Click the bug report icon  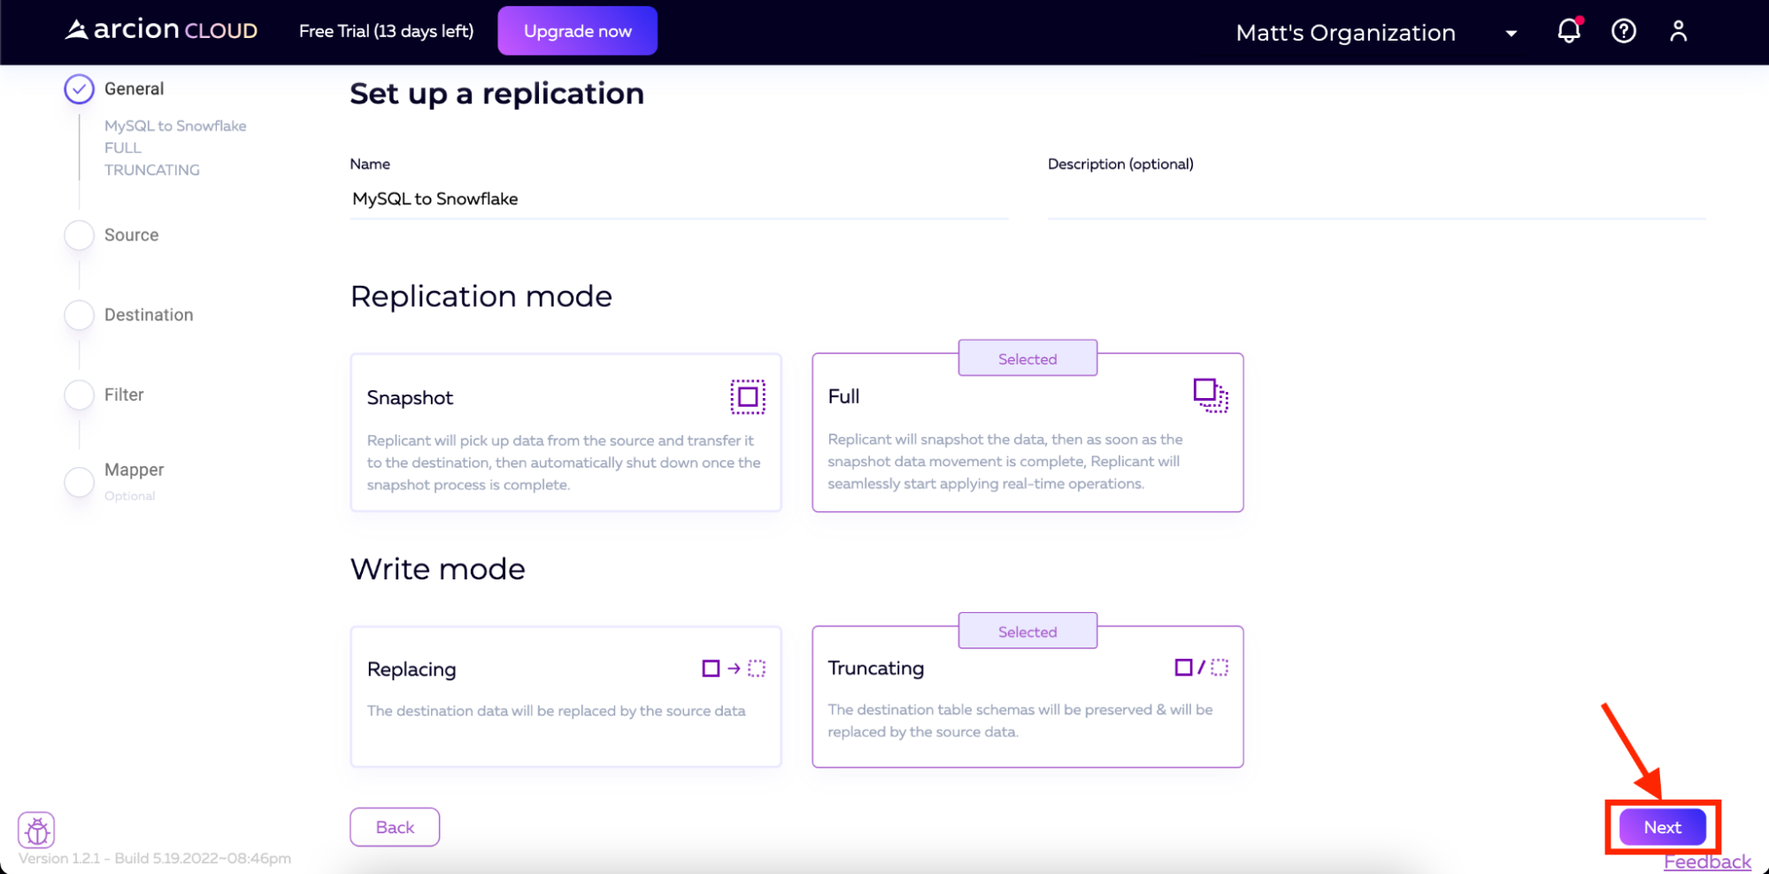36,830
